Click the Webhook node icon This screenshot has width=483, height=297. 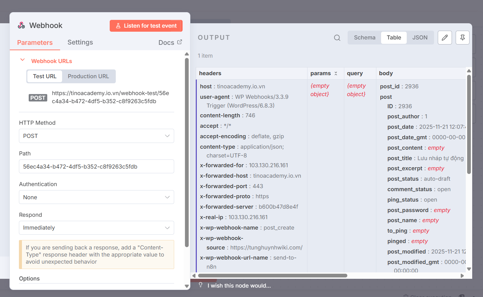22,26
